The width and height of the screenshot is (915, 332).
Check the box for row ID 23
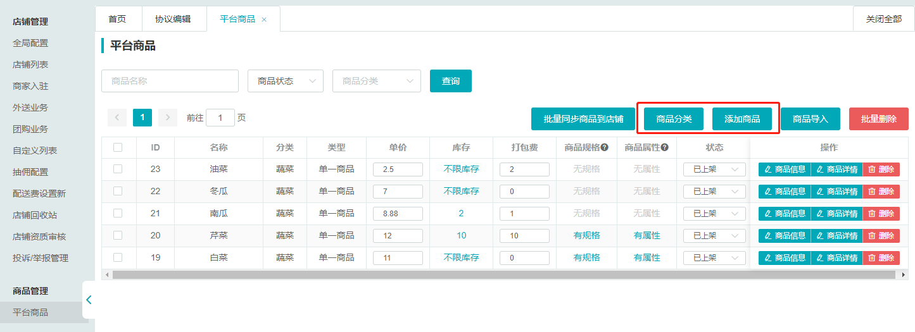118,169
